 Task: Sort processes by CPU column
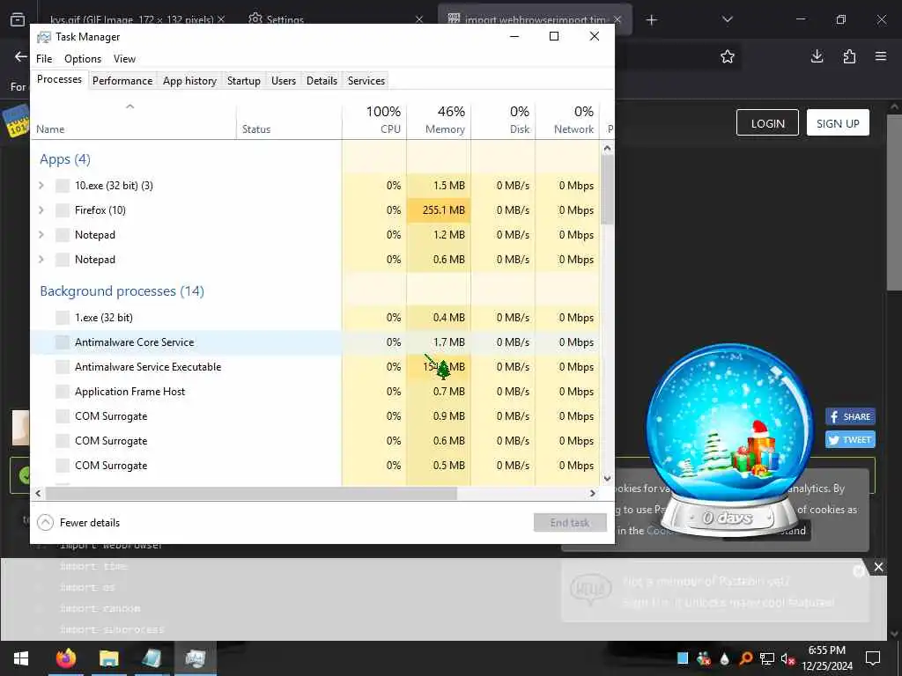tap(374, 121)
